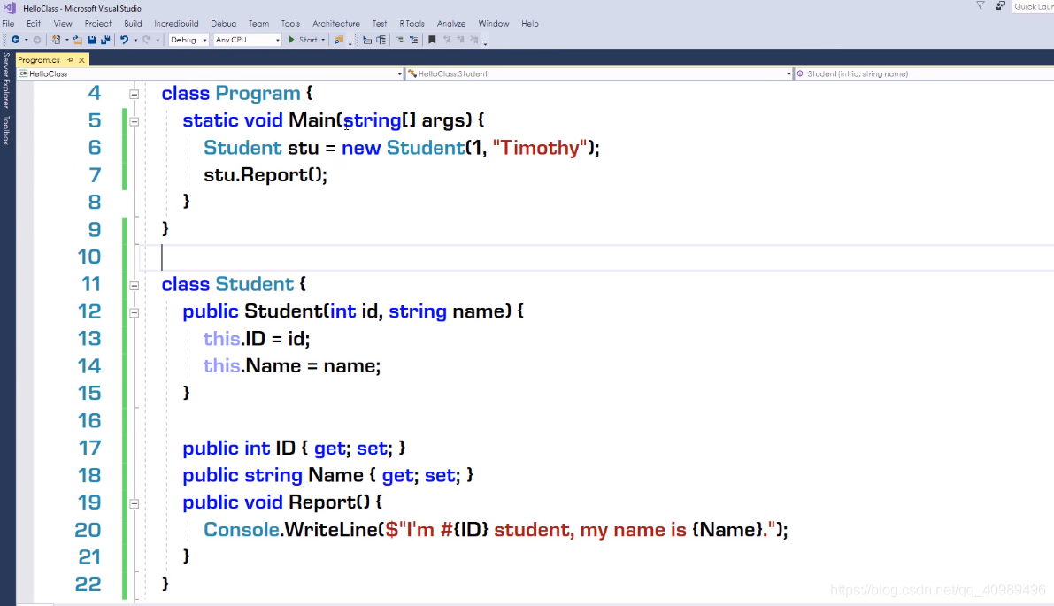Screen dimensions: 1054x606
Task: Open the Undo history dropdown arrow
Action: click(135, 40)
